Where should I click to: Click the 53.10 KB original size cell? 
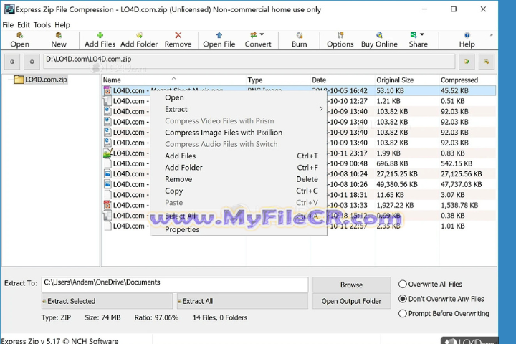[x=390, y=91]
